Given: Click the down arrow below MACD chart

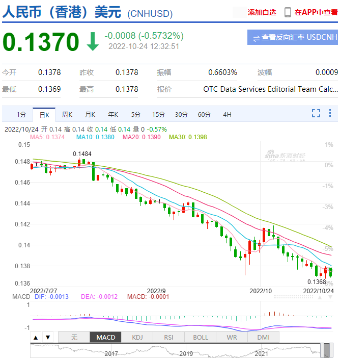Looking at the screenshot, I should pos(47,338).
